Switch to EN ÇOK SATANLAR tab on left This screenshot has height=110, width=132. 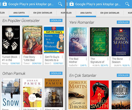point(43,13)
